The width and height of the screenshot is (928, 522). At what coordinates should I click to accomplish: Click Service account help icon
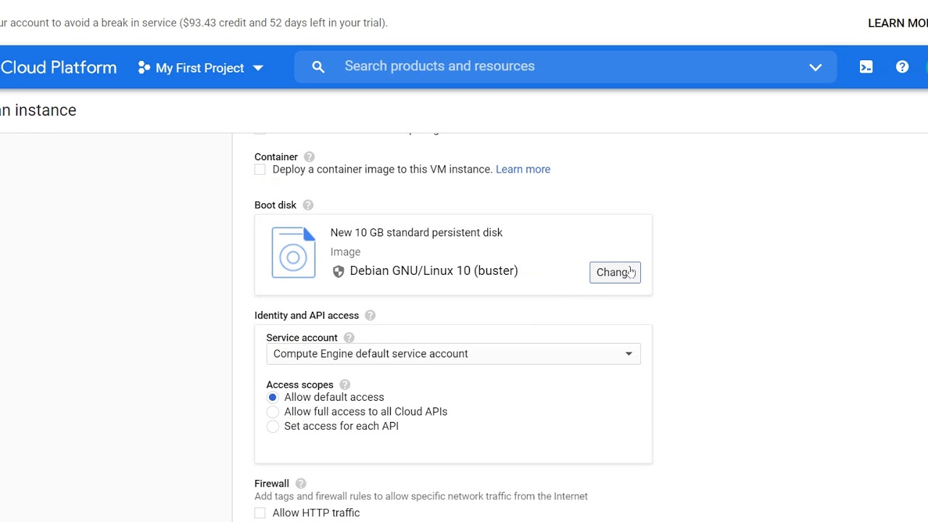point(349,338)
